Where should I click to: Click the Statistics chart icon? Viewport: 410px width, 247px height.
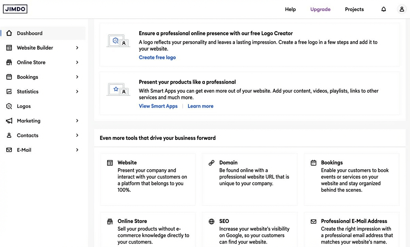tap(9, 92)
